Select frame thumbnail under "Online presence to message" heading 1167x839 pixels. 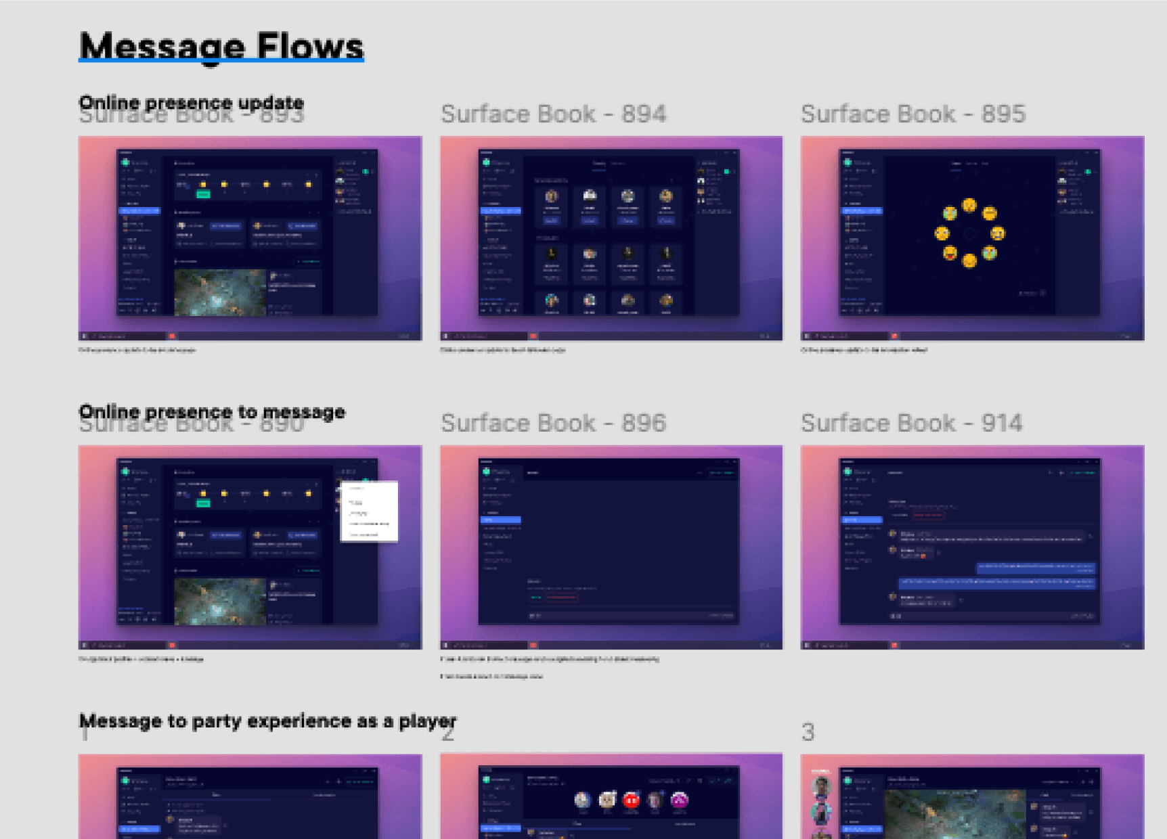coord(250,547)
